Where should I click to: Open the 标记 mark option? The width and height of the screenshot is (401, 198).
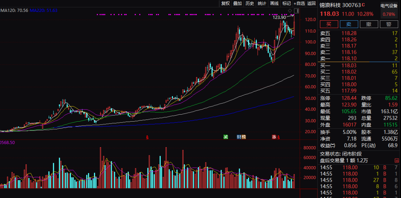click(x=286, y=3)
